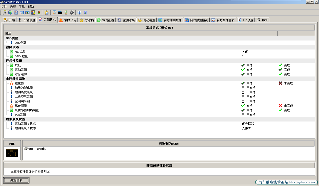Select the OBD类型 tree row

pos(159,43)
